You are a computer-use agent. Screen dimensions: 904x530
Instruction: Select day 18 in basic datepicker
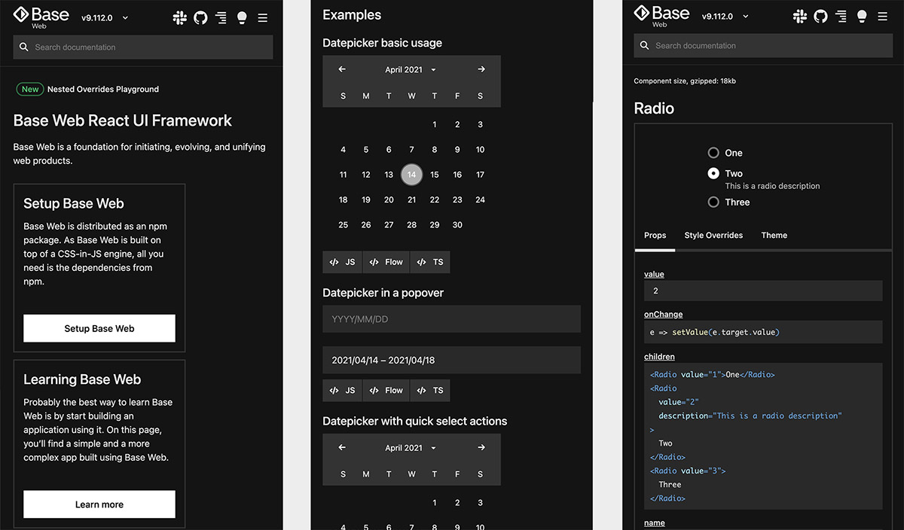pos(343,200)
